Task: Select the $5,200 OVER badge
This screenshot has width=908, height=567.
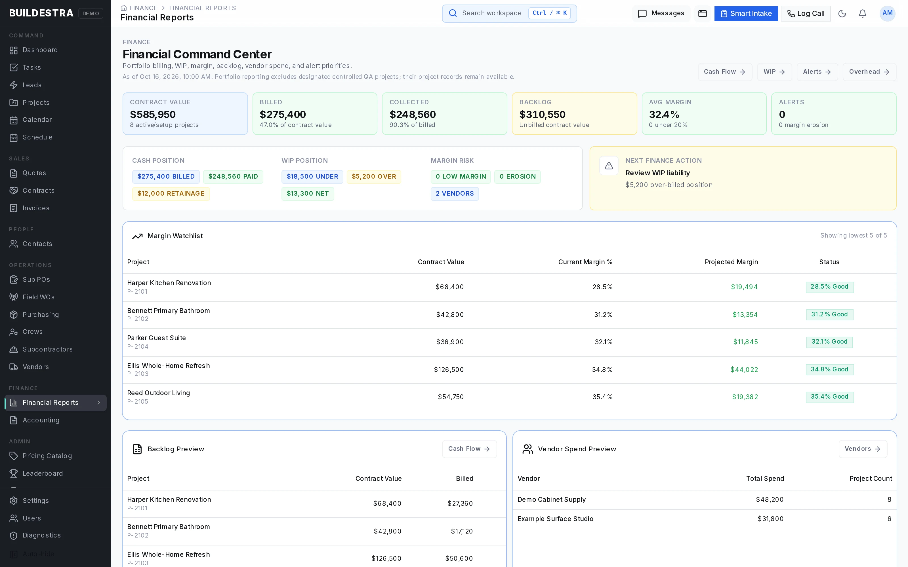Action: [x=374, y=177]
